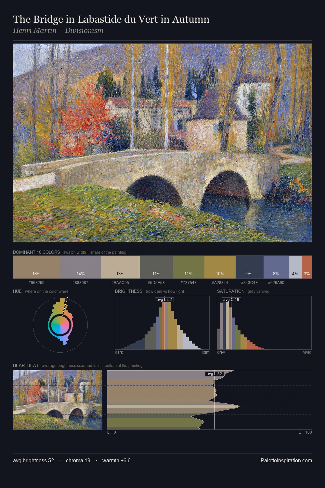Select the 11% olive green swatch #737547
325x488 pixels.
[188, 267]
